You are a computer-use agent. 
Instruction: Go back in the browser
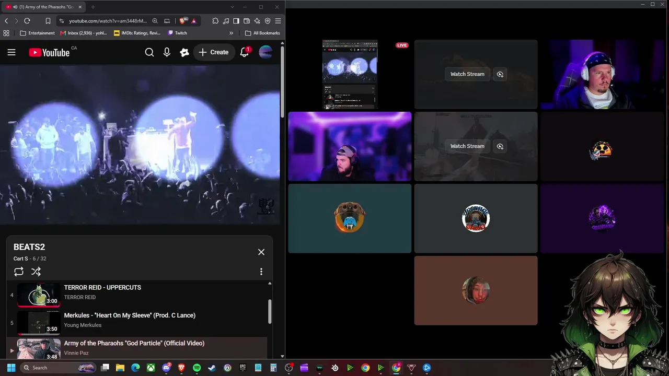tap(6, 21)
